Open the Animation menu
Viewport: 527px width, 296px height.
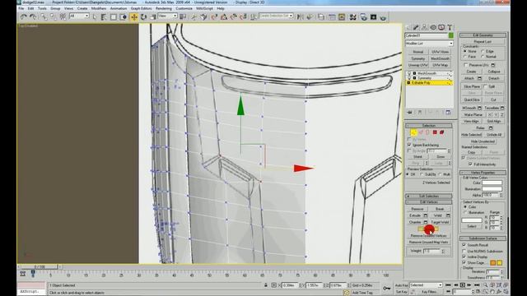click(119, 8)
